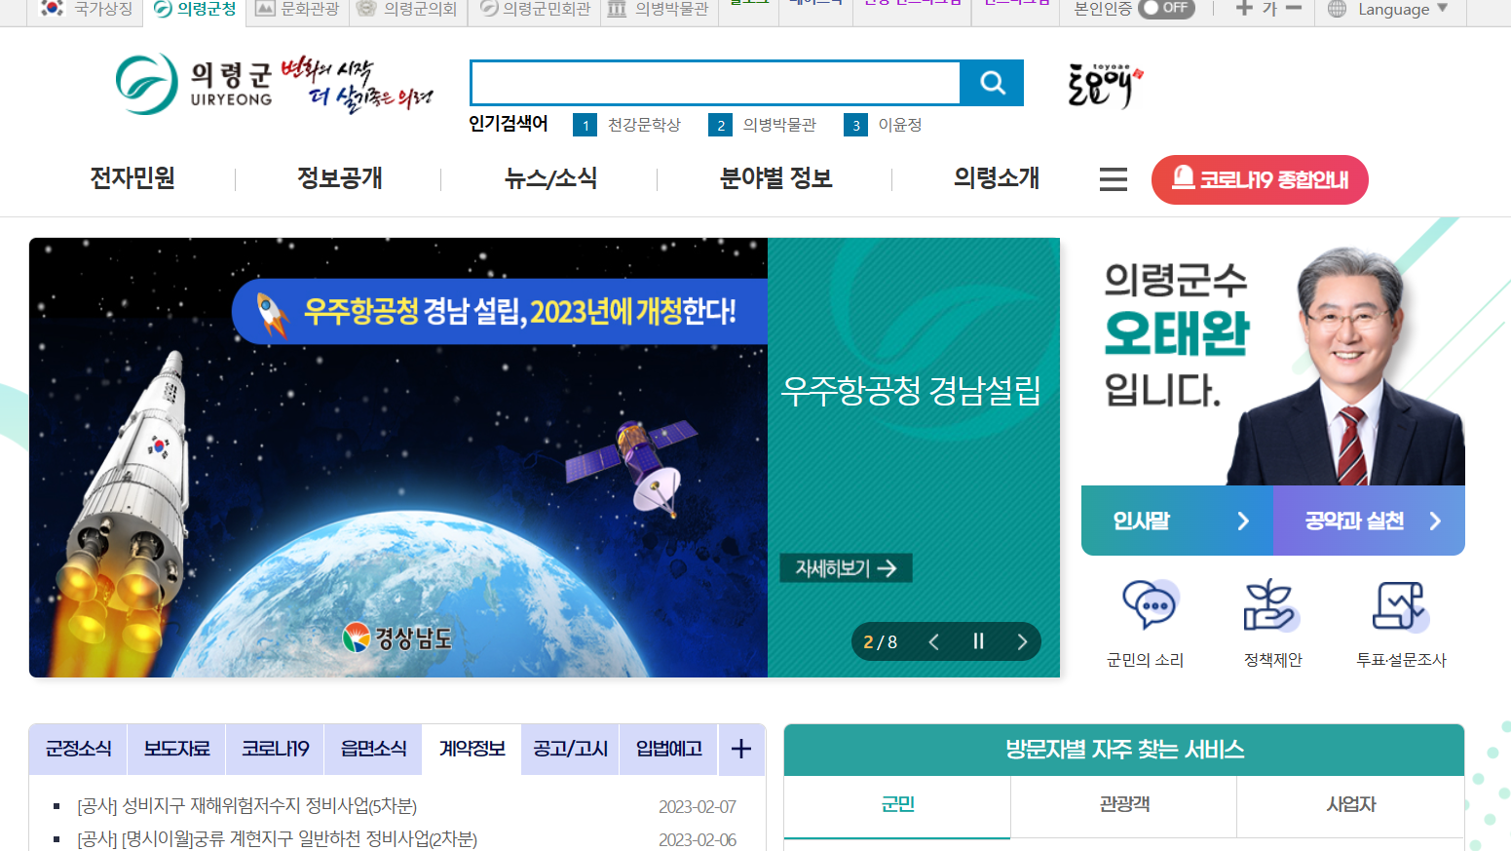This screenshot has width=1511, height=851.
Task: Click the 천강문학상 popular search link
Action: (643, 125)
